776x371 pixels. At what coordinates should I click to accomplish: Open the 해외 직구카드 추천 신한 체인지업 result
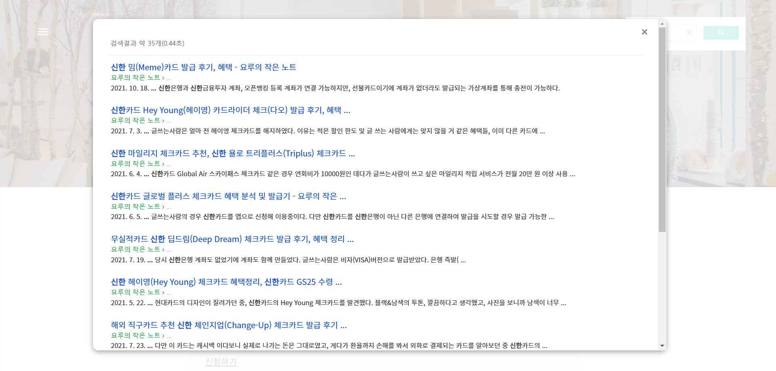click(229, 325)
